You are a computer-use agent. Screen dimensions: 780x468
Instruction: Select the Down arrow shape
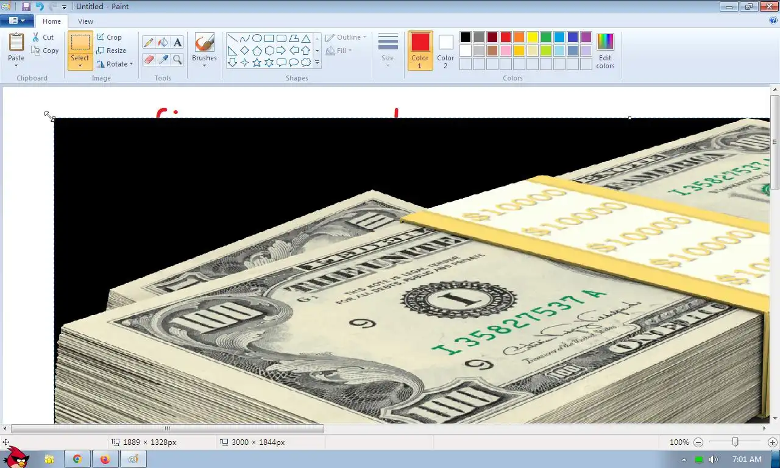coord(232,62)
